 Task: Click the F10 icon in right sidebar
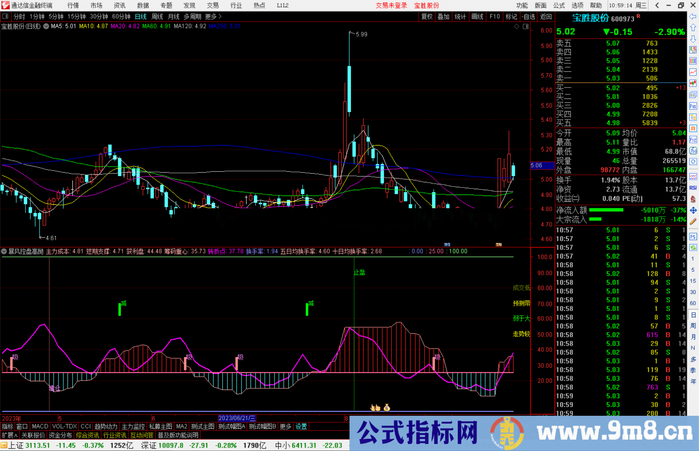click(693, 106)
